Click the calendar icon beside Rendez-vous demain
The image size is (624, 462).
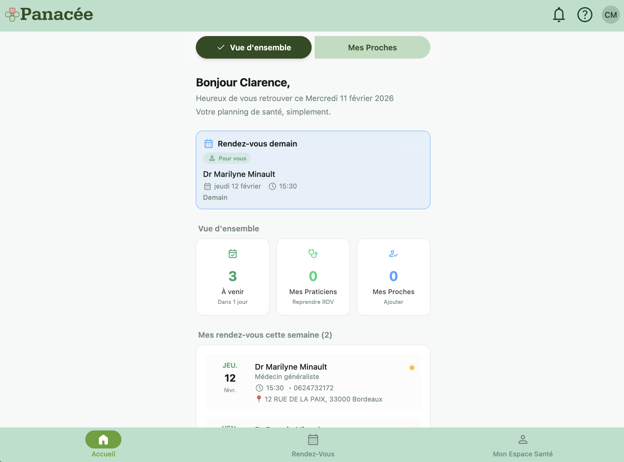(x=209, y=143)
